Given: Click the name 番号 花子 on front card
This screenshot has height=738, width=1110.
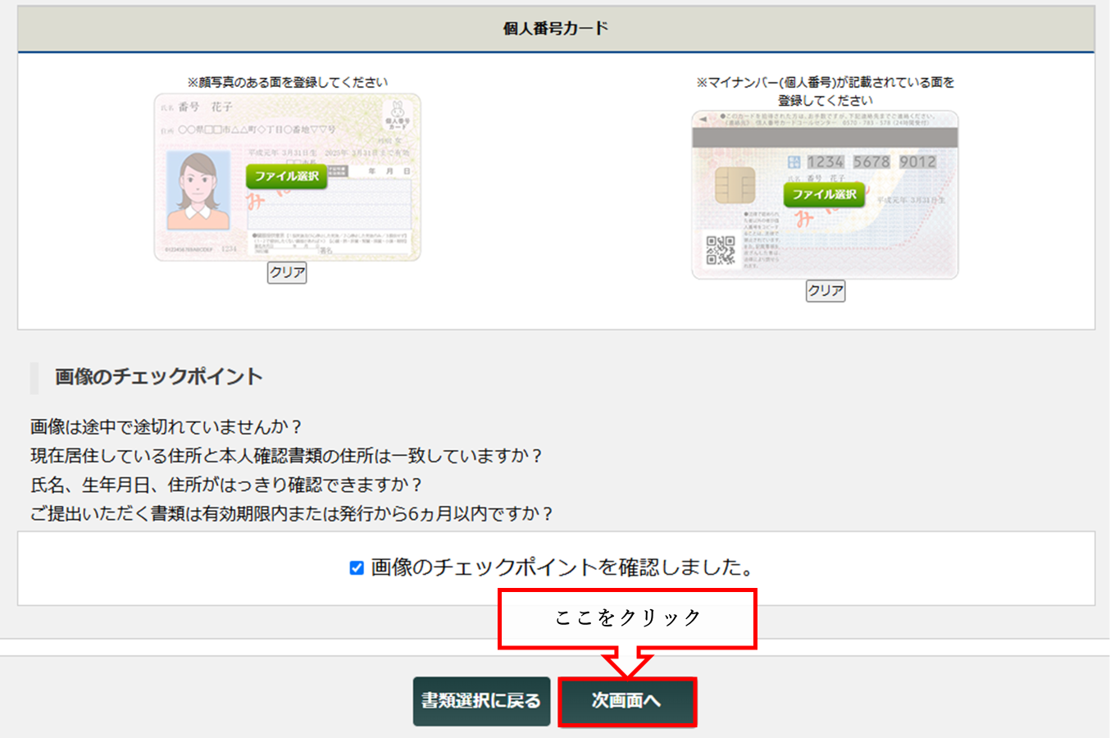Looking at the screenshot, I should coord(206,107).
